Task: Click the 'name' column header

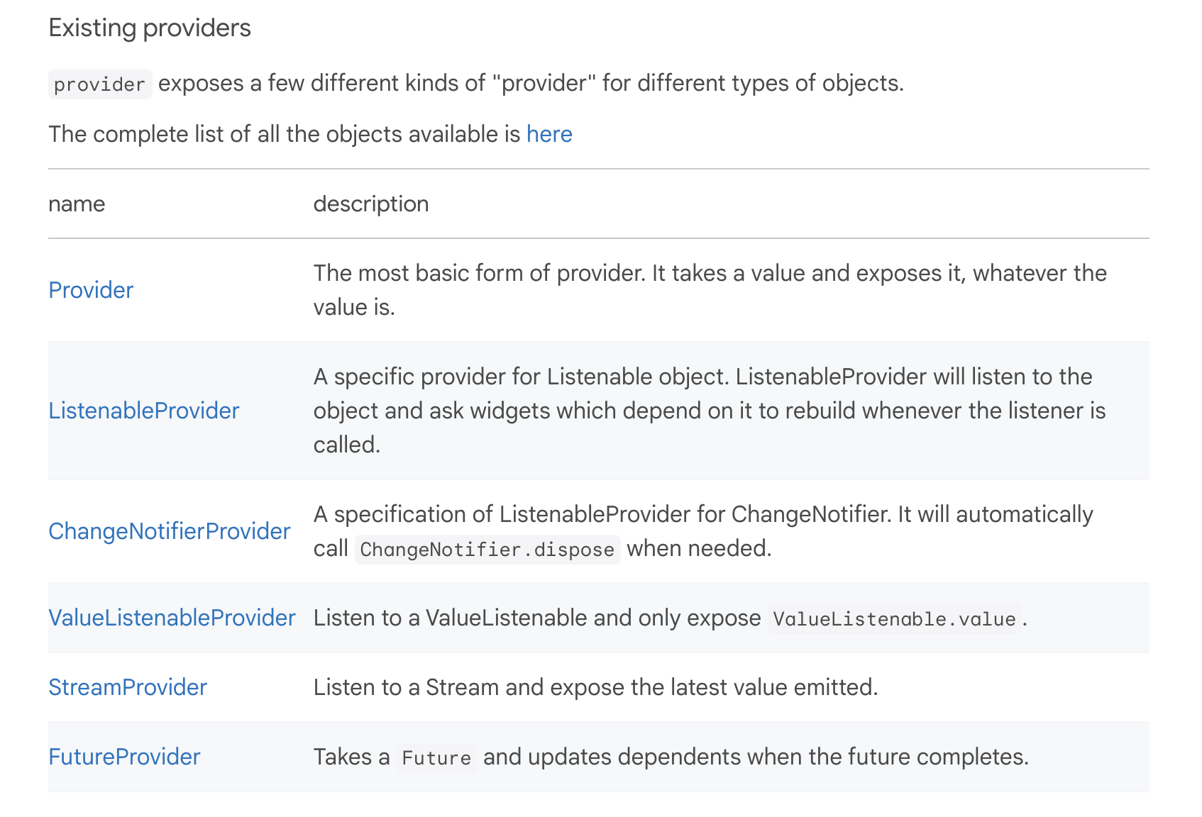Action: tap(77, 204)
